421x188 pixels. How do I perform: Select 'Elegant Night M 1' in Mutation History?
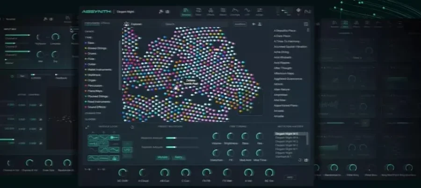click(x=286, y=149)
